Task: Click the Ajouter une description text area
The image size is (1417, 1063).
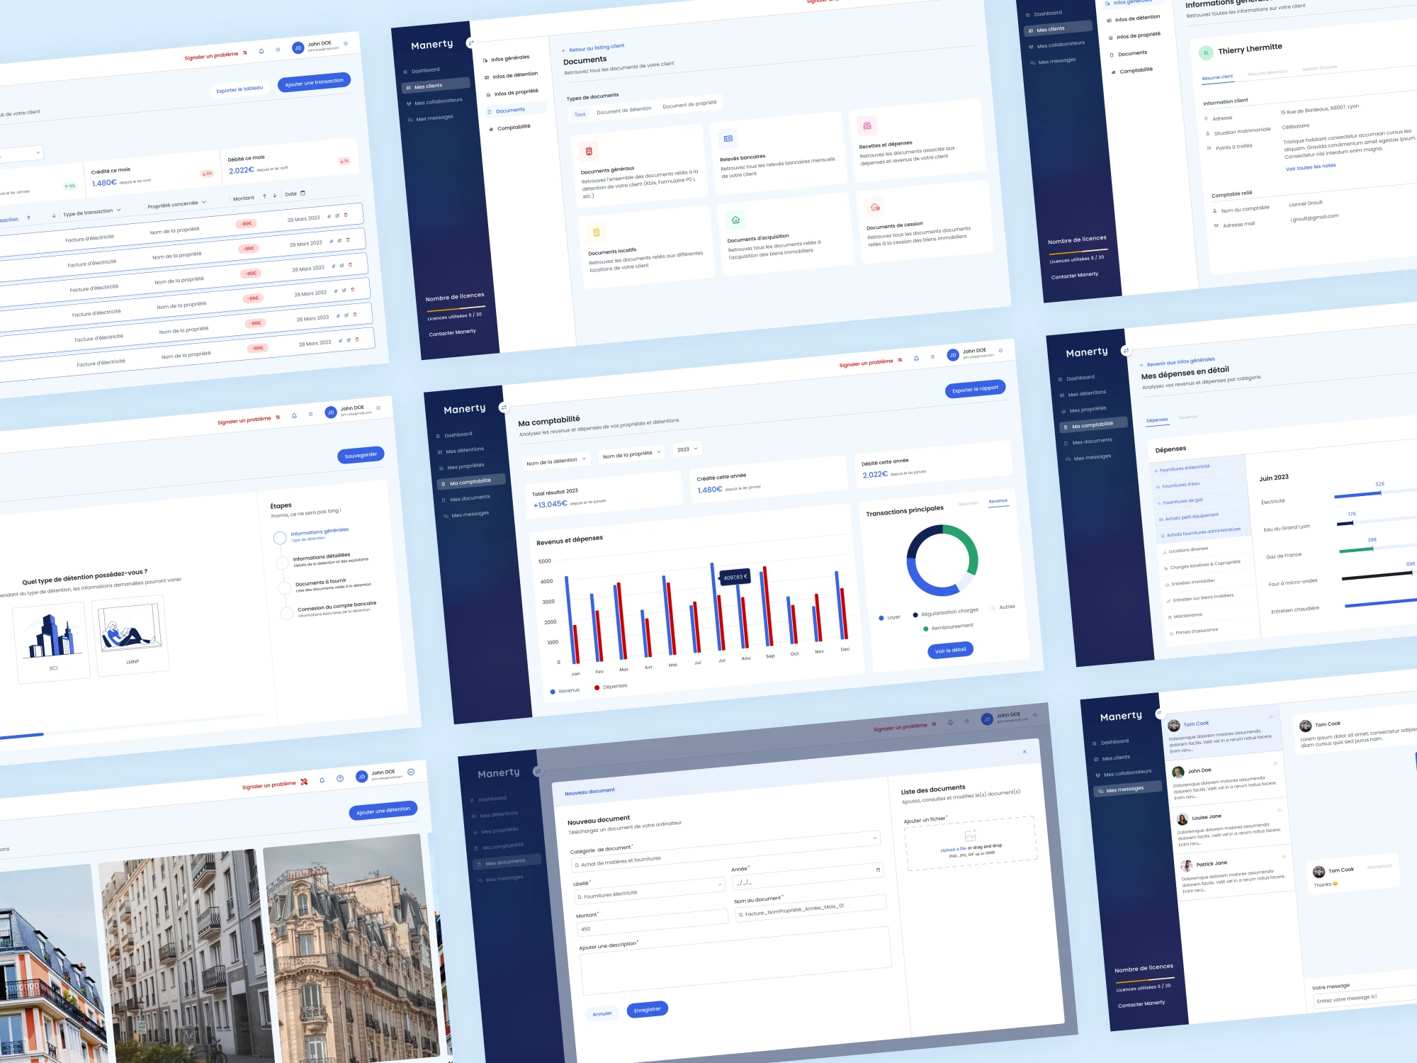Action: point(735,961)
